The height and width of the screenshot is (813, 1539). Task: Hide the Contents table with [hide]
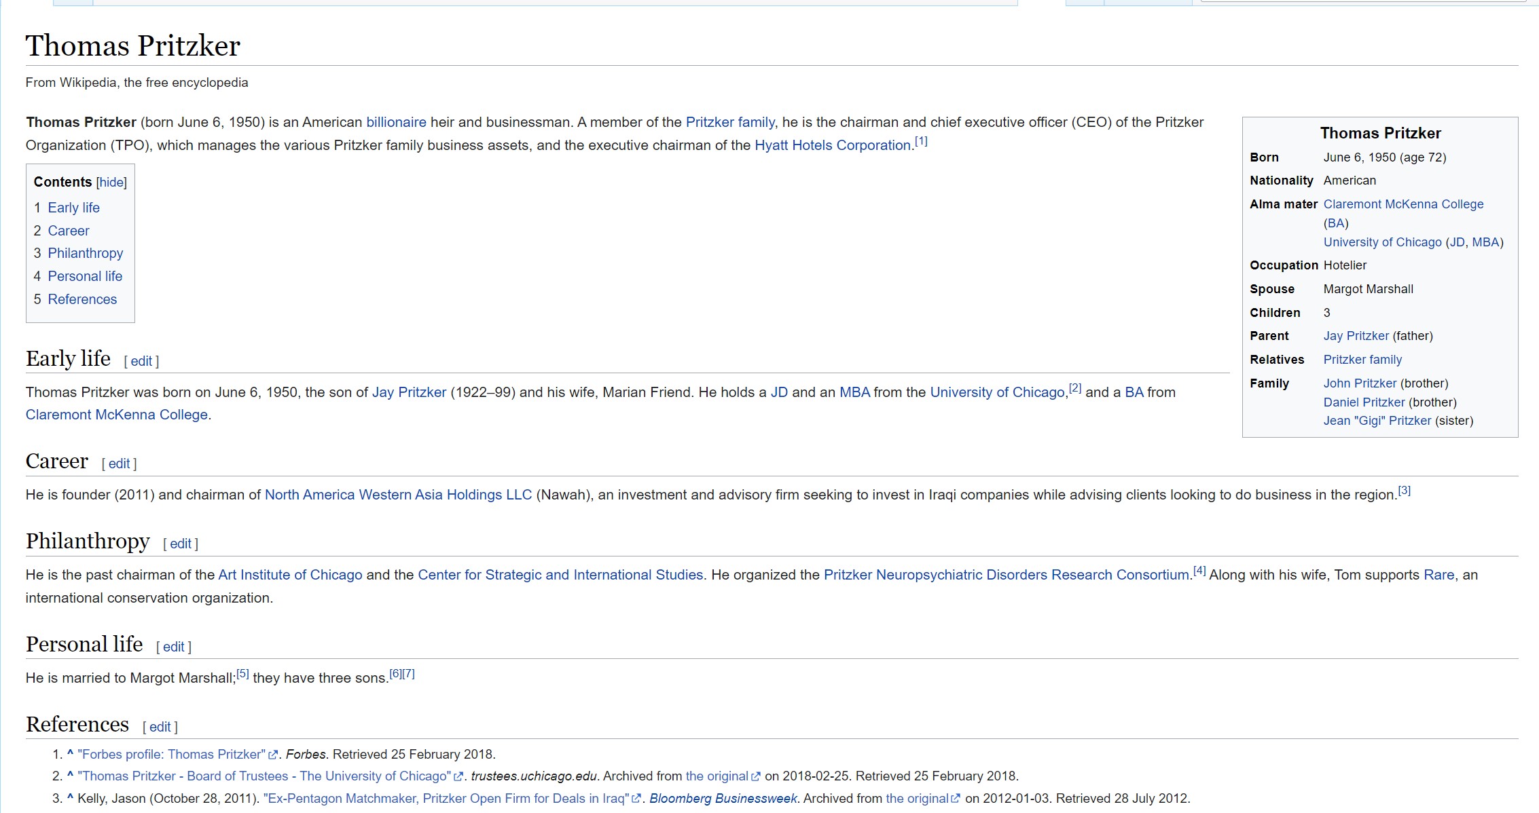pyautogui.click(x=111, y=182)
